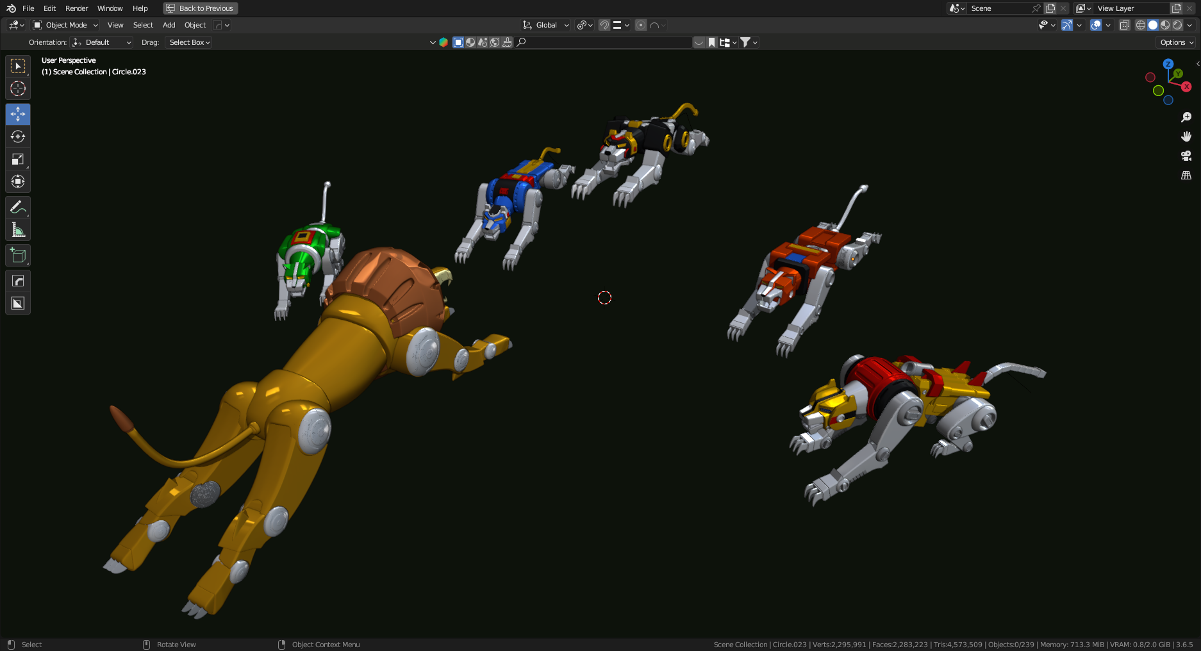
Task: Select the Transform tool
Action: pos(18,181)
